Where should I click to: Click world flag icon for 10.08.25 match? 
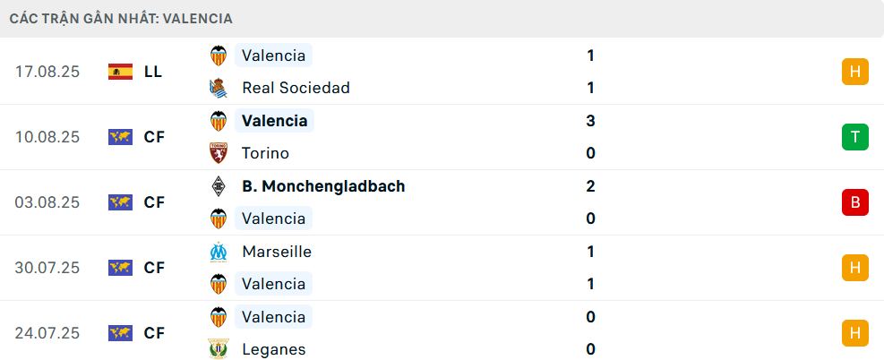tap(120, 137)
